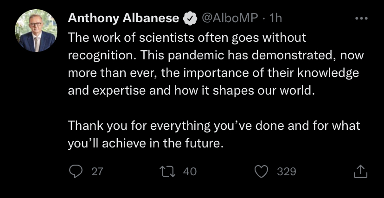Click the 1h timestamp
This screenshot has height=198, width=384.
pos(275,19)
